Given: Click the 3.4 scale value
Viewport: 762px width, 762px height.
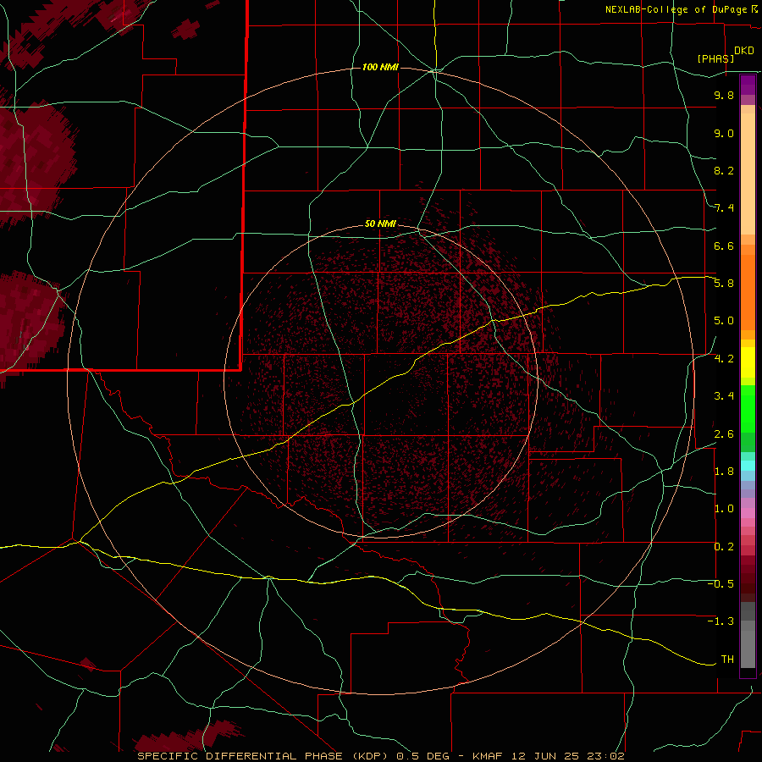Looking at the screenshot, I should pyautogui.click(x=724, y=396).
